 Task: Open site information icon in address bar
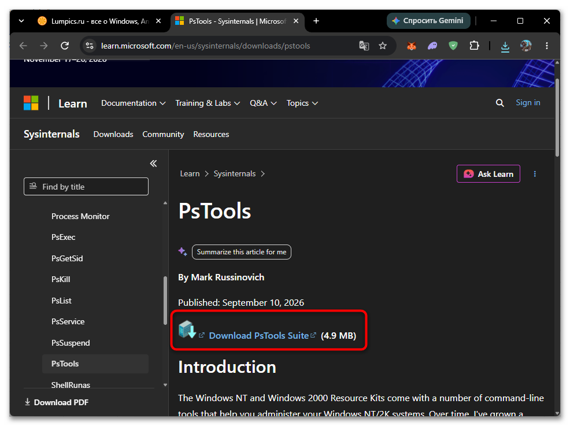coord(90,46)
